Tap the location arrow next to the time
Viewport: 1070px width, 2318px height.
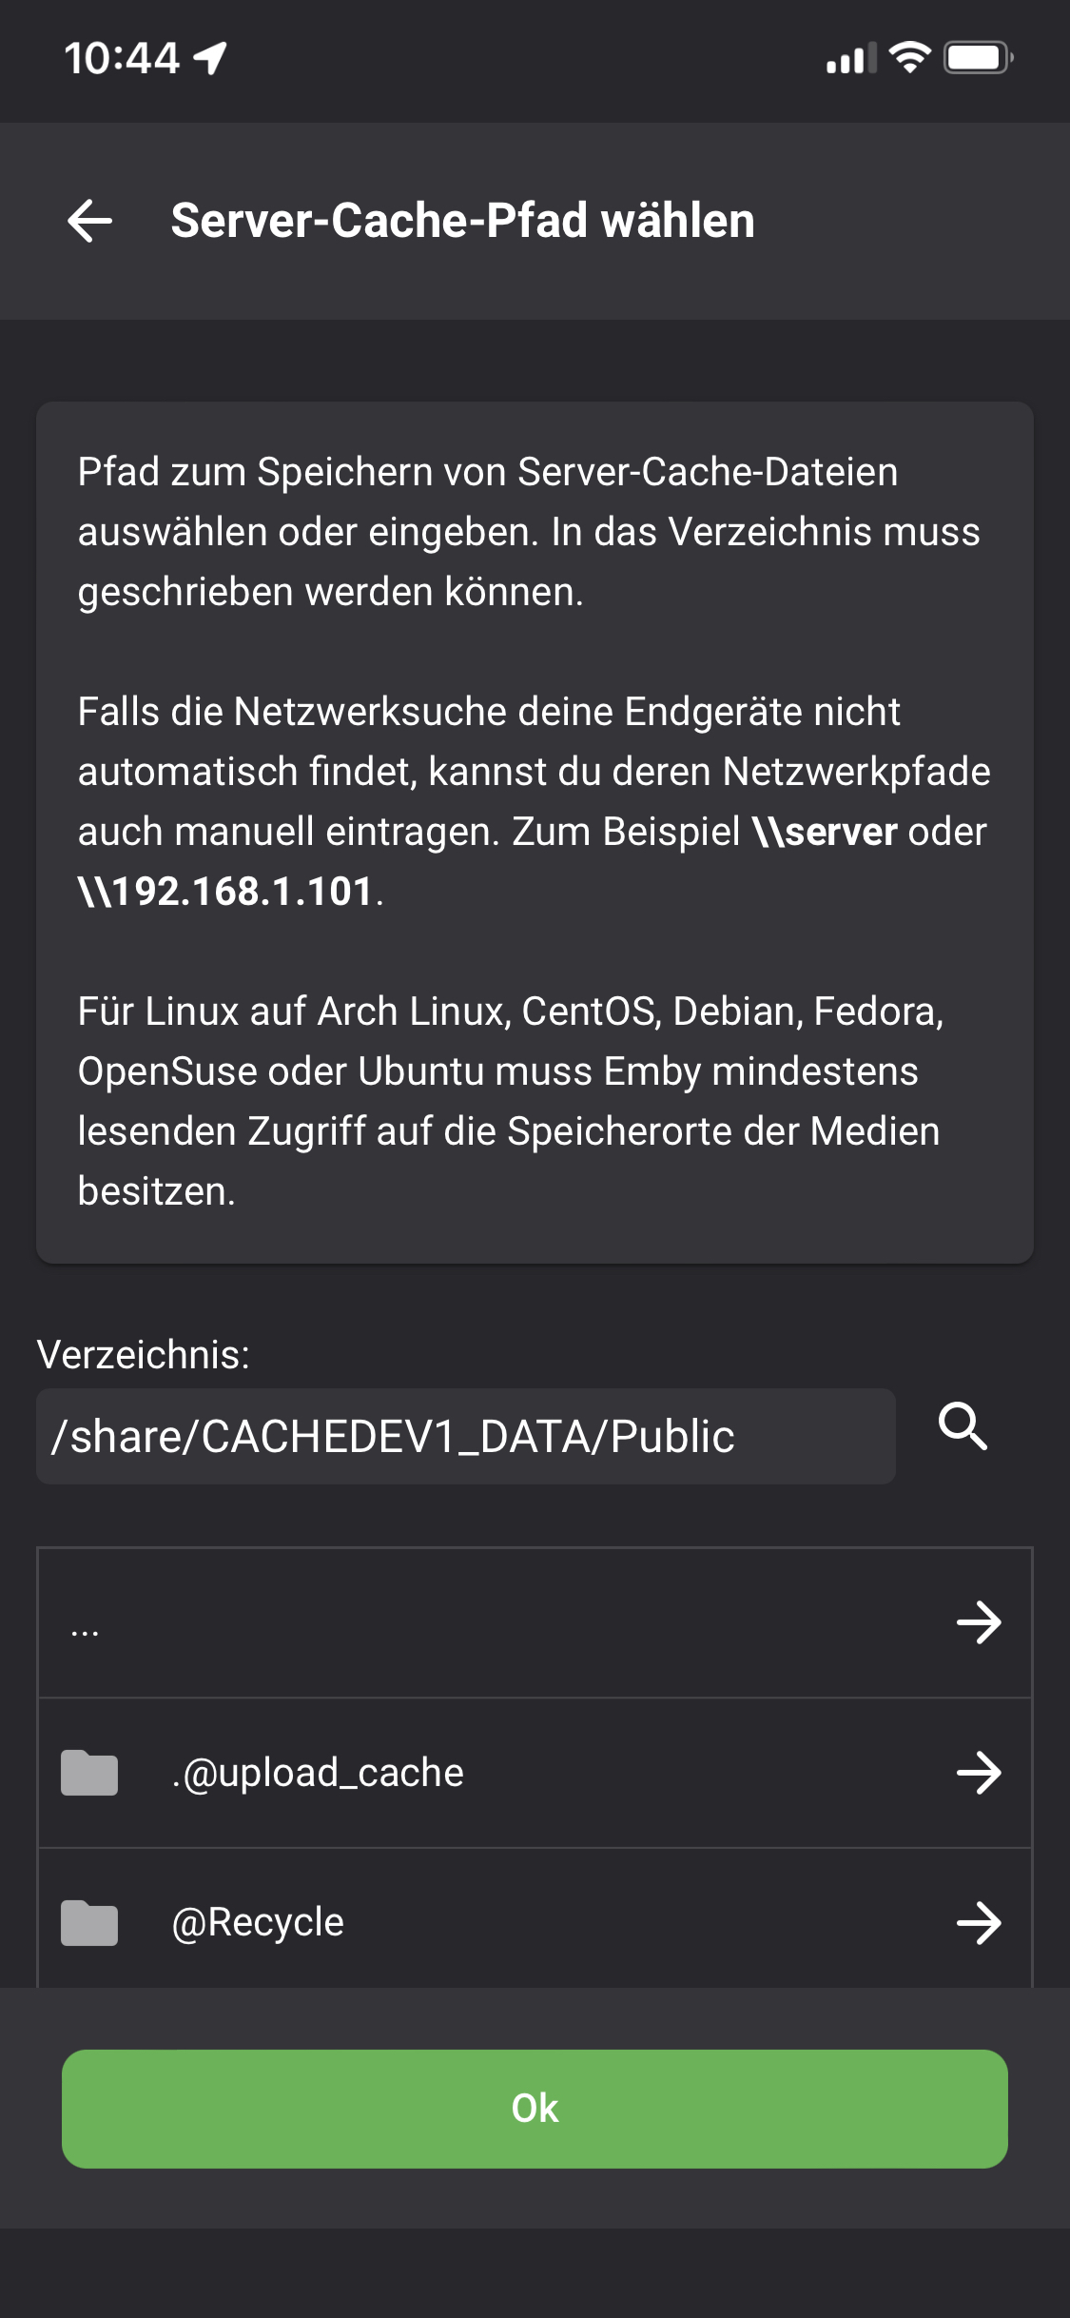pos(210,58)
